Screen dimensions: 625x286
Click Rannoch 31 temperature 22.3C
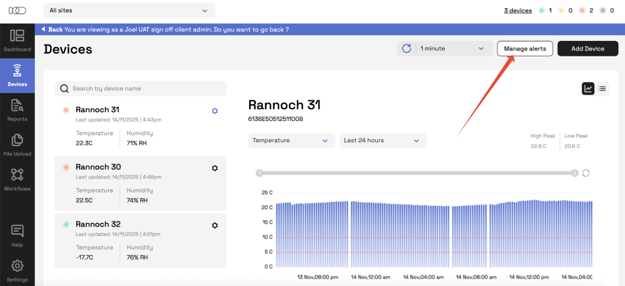(x=84, y=143)
